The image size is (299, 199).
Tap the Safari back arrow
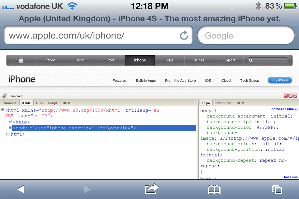(21, 189)
